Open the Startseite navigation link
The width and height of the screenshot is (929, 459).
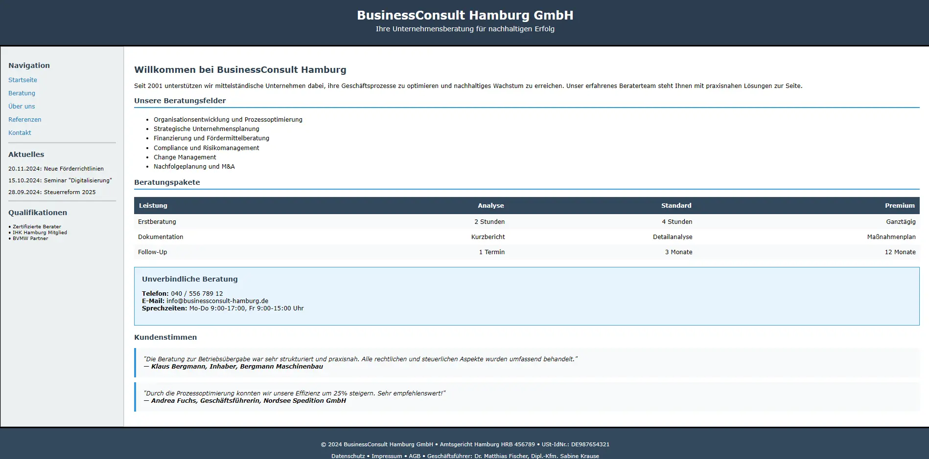click(23, 80)
